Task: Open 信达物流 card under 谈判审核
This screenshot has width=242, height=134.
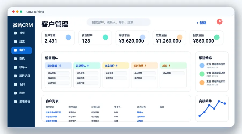Action: [144, 78]
